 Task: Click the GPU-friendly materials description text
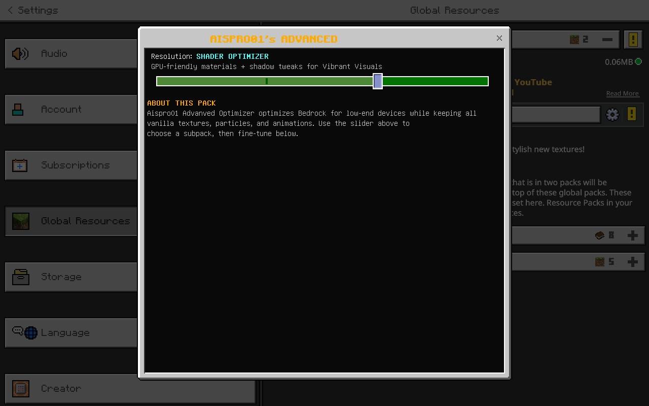point(267,66)
